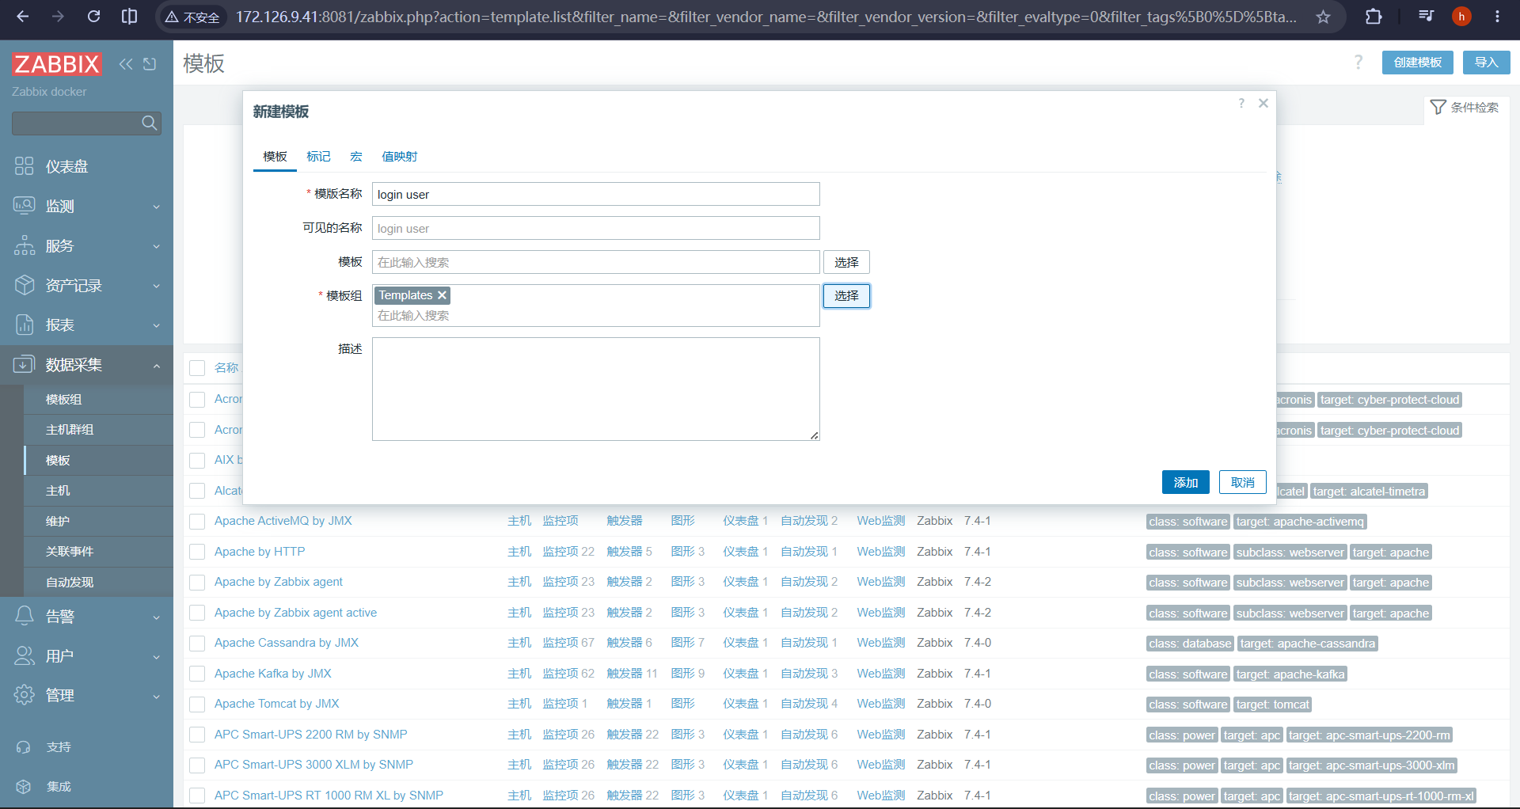Switch to the 值映射 value mapping tab
1520x809 pixels.
tap(399, 157)
